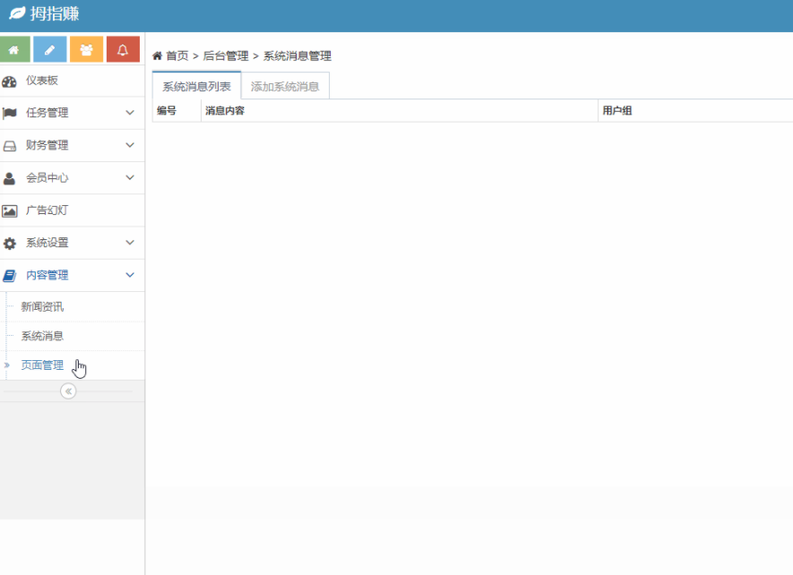The height and width of the screenshot is (575, 793).
Task: Click the 消息内容 column header
Action: coord(225,111)
